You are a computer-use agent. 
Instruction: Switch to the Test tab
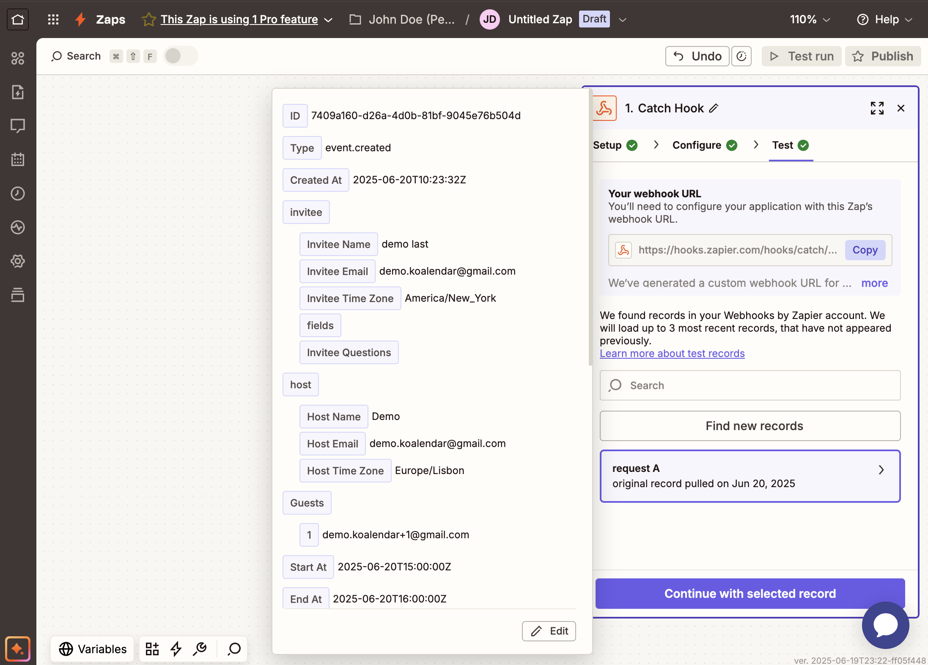point(791,145)
